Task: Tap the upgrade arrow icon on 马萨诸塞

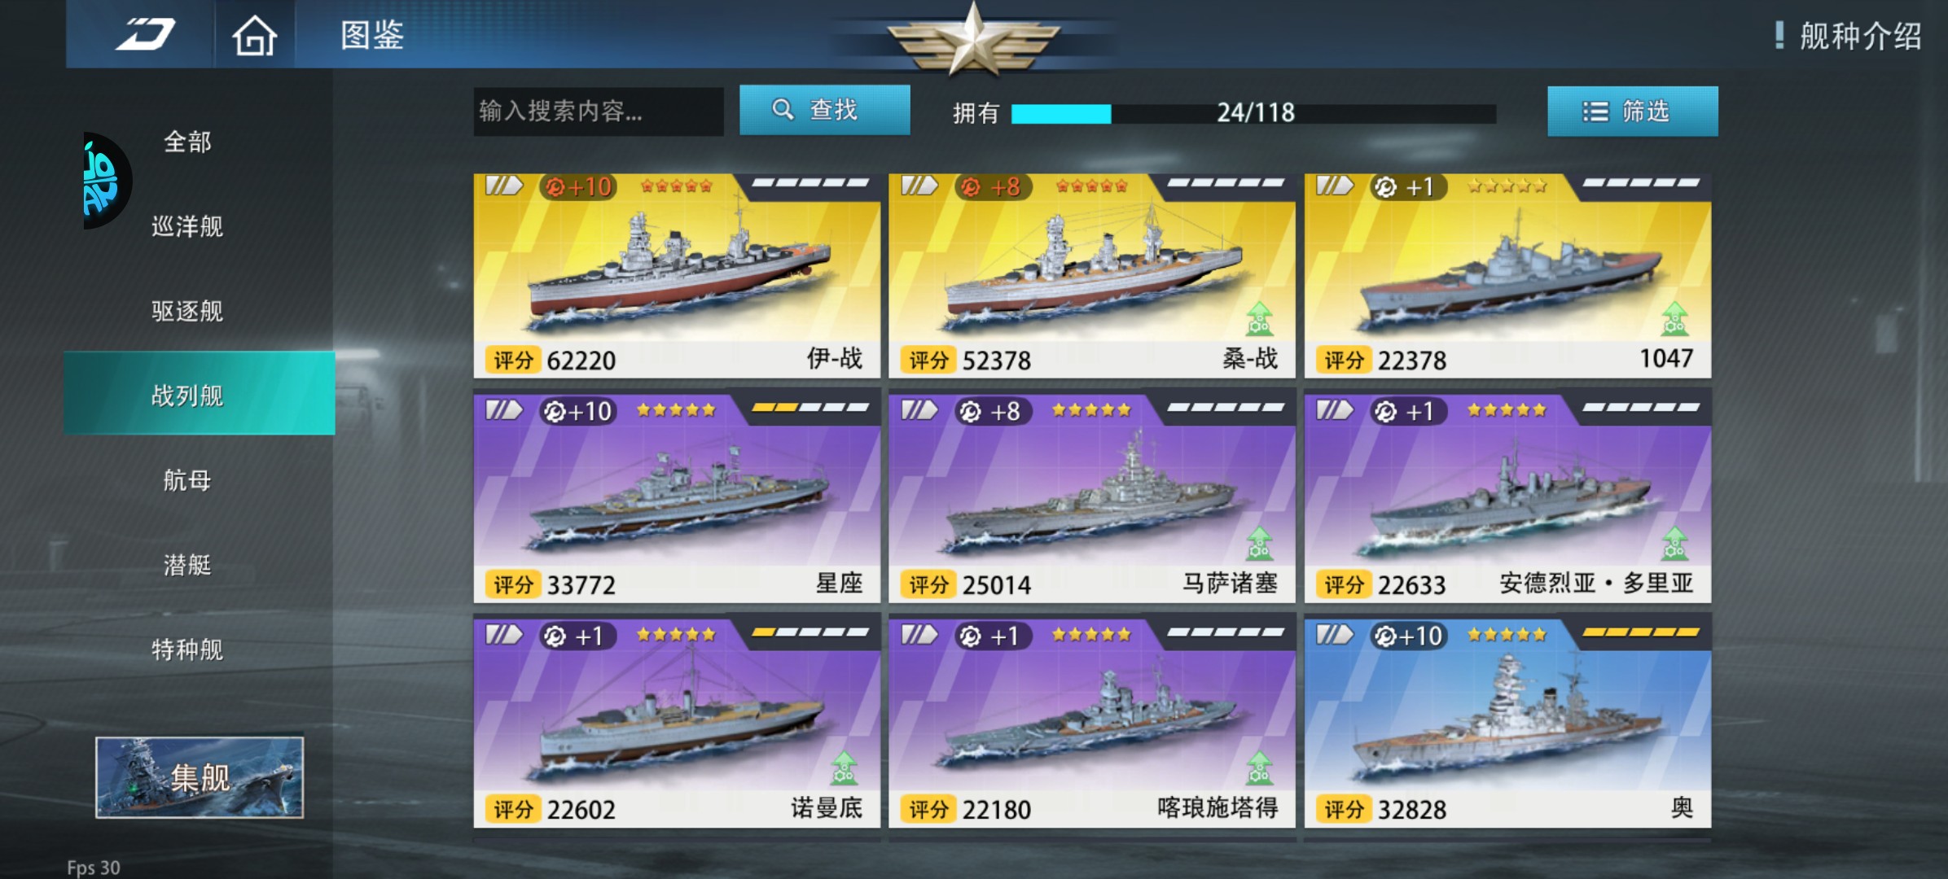Action: 1259,543
